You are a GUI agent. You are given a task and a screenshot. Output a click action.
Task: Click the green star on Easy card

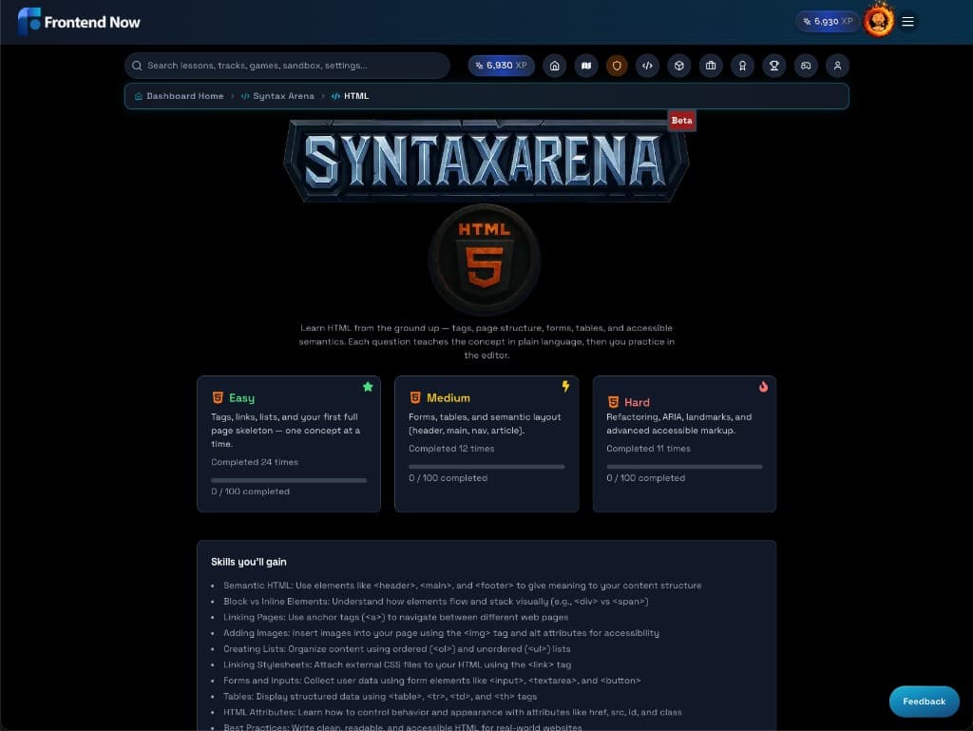(x=368, y=387)
